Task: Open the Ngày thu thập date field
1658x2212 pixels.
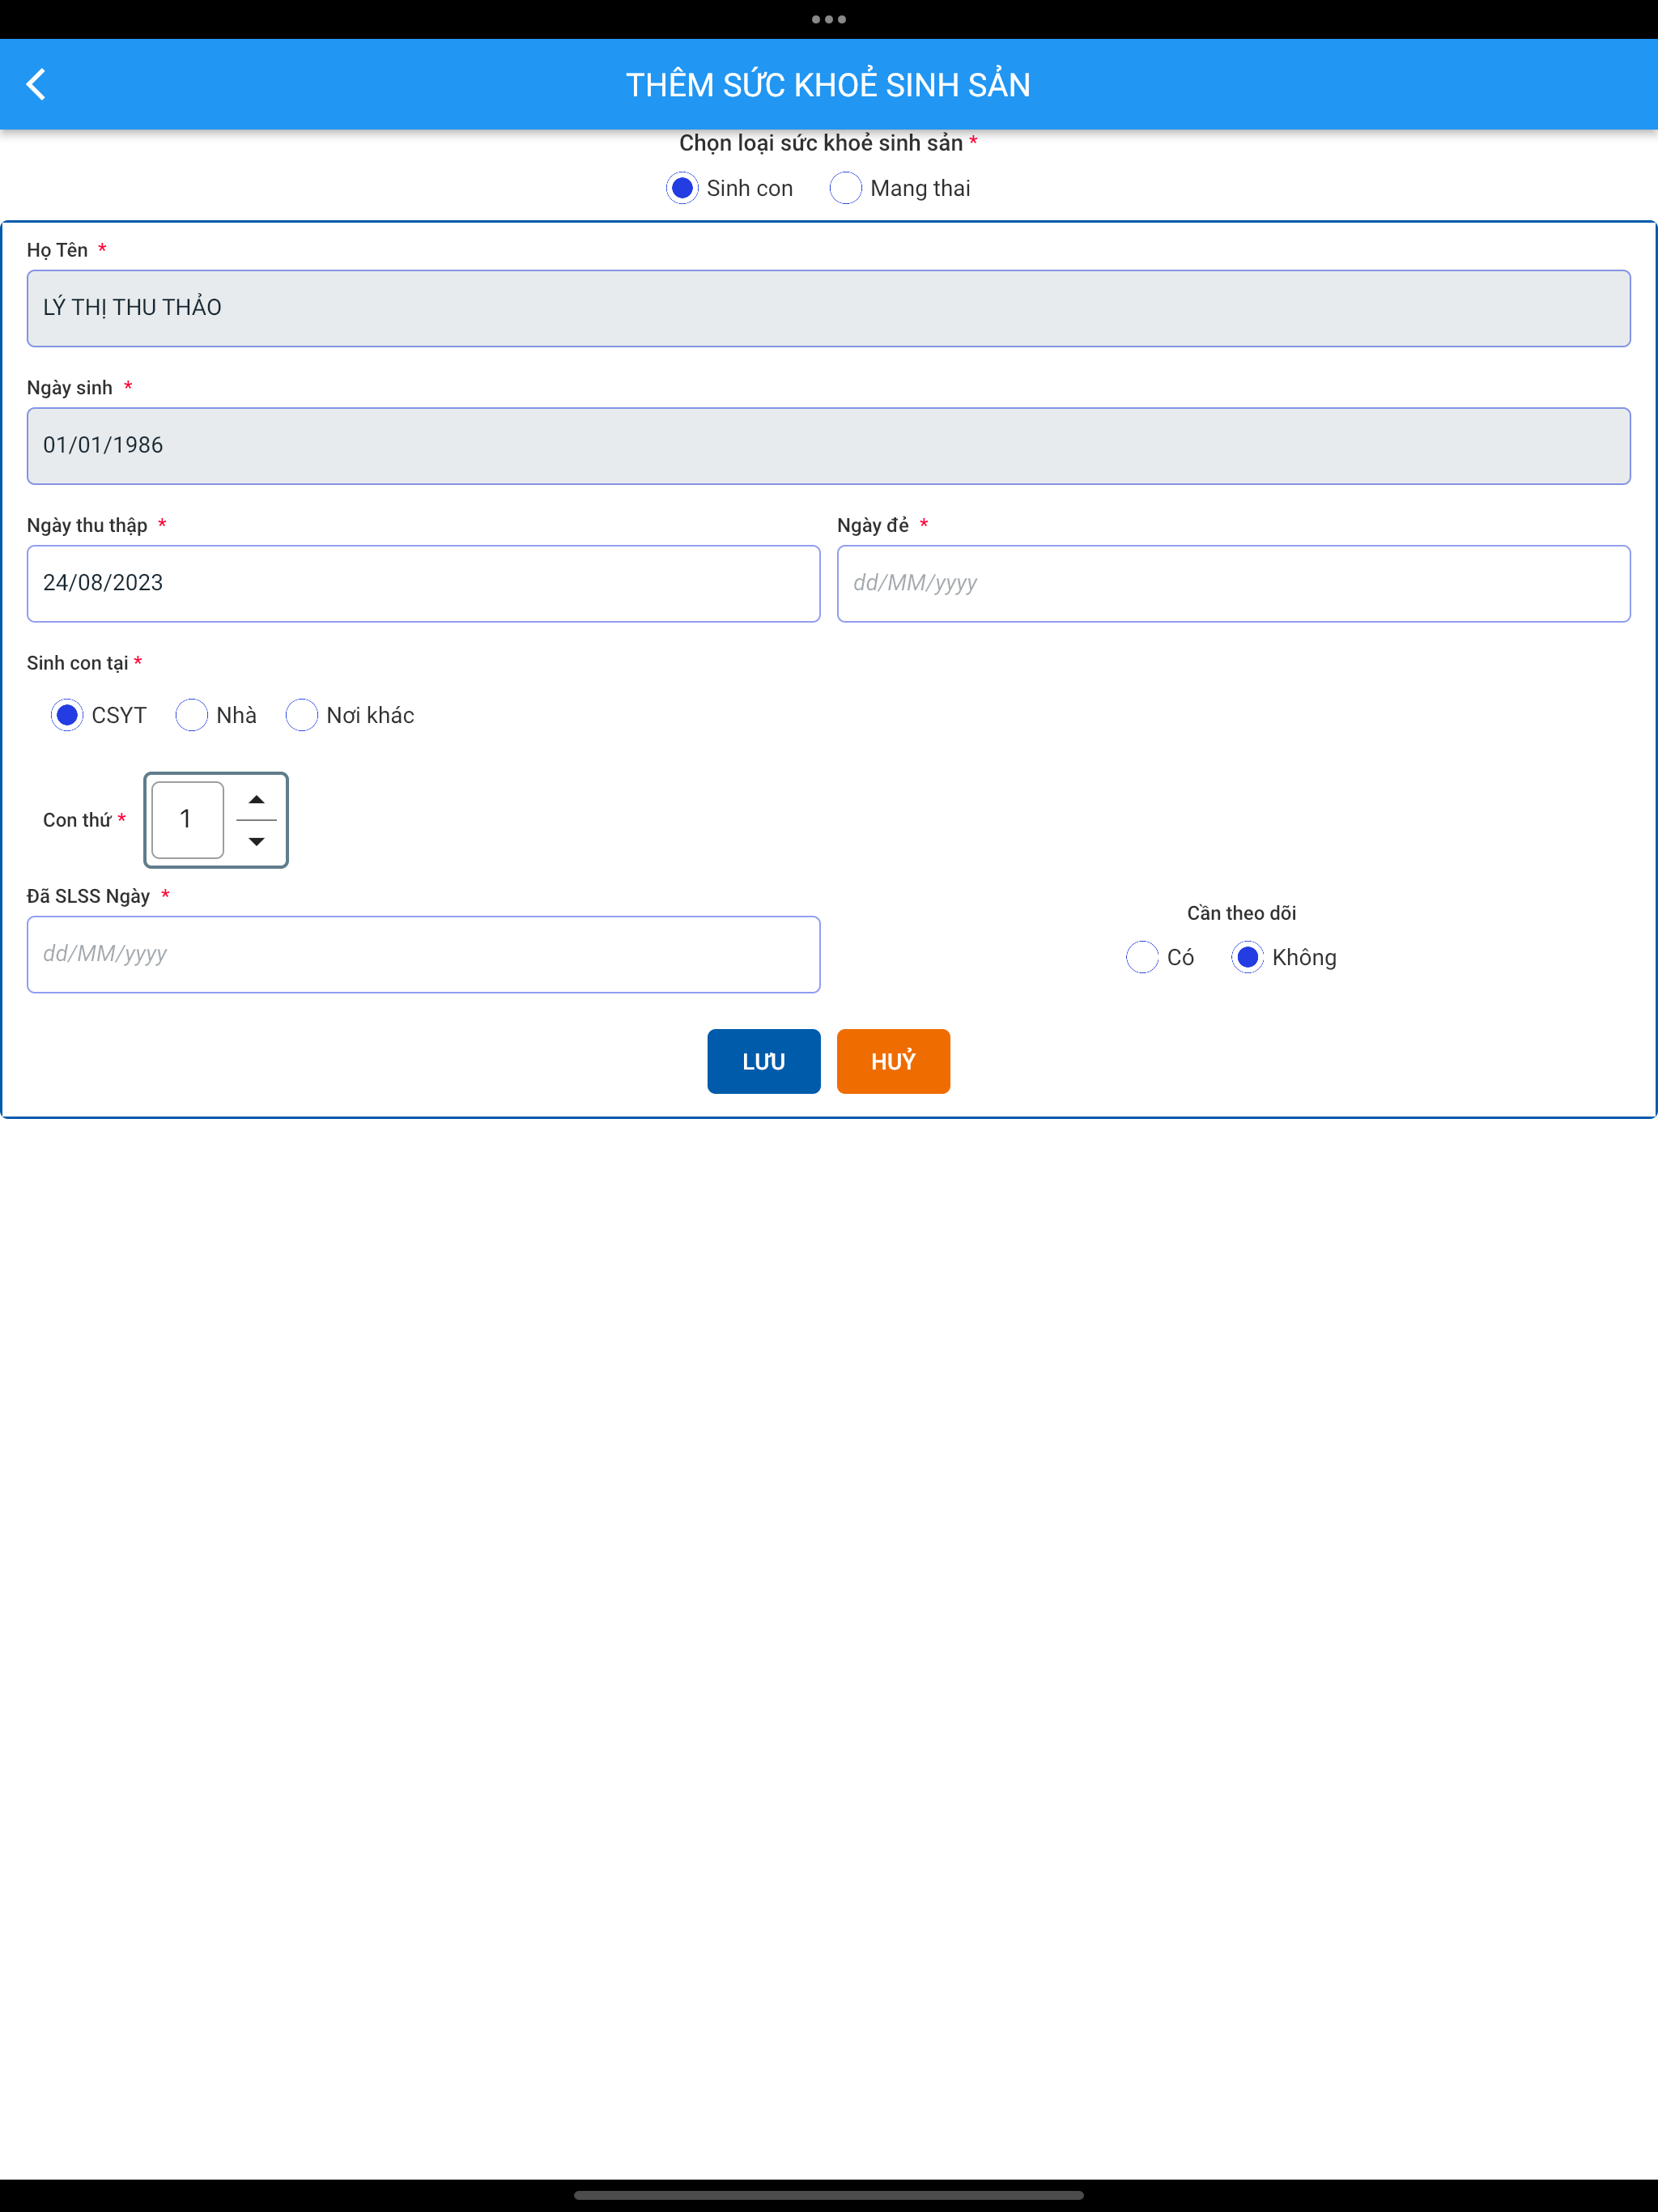Action: click(x=423, y=584)
